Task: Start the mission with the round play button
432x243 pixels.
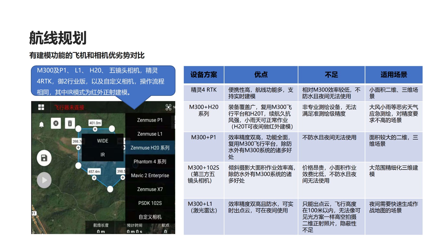Action: click(x=44, y=180)
